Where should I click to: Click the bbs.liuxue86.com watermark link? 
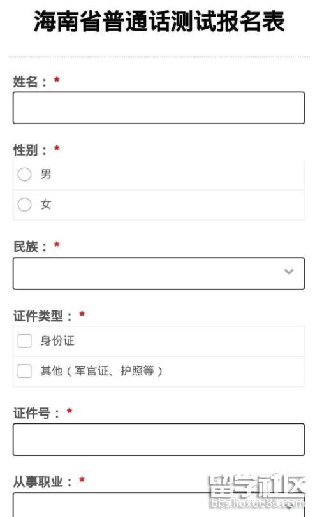[x=257, y=503]
